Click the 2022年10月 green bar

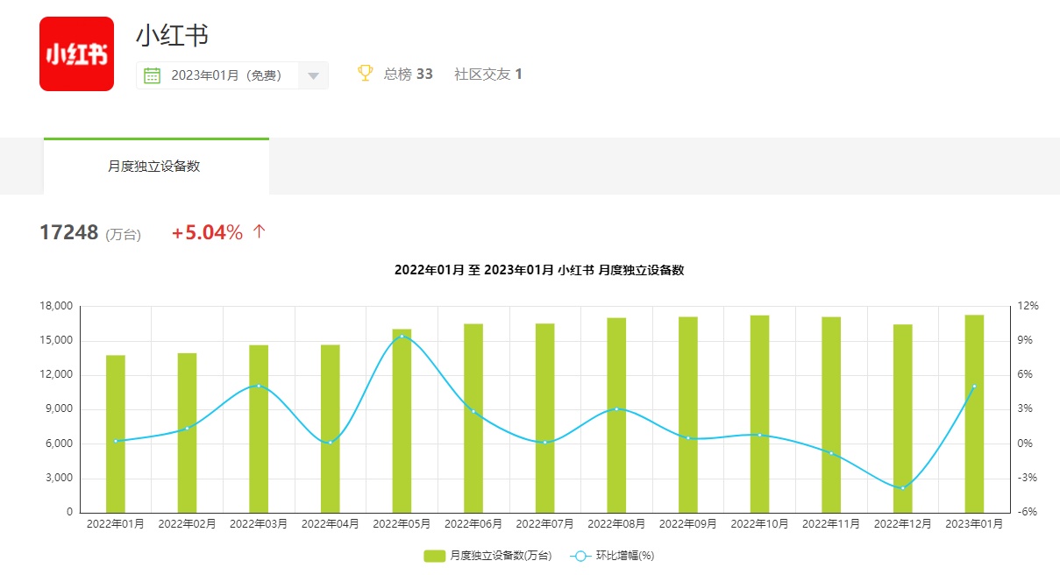coord(759,414)
